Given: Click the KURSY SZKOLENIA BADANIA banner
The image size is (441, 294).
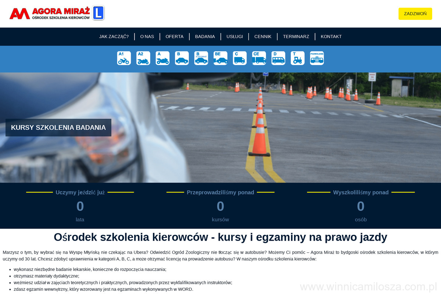Looking at the screenshot, I should click(58, 128).
